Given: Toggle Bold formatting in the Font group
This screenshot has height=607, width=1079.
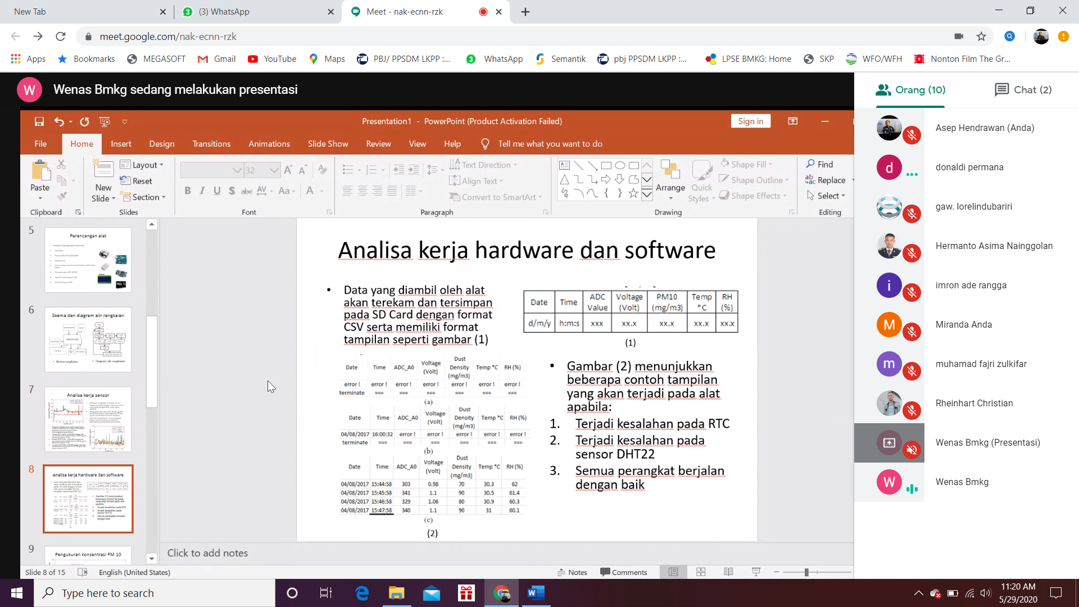Looking at the screenshot, I should tap(188, 191).
